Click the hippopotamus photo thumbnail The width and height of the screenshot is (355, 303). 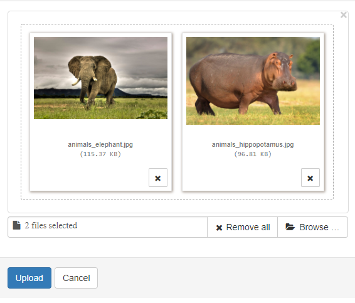coord(253,81)
